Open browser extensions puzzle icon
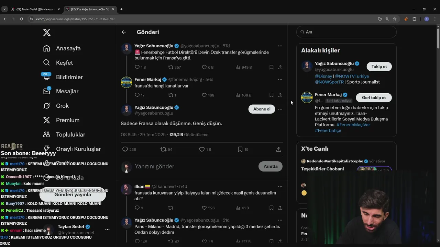 414,19
